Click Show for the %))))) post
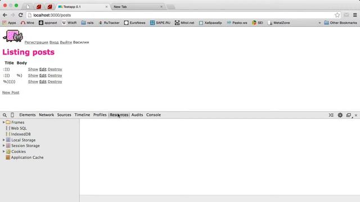The height and width of the screenshot is (202, 360). (33, 81)
